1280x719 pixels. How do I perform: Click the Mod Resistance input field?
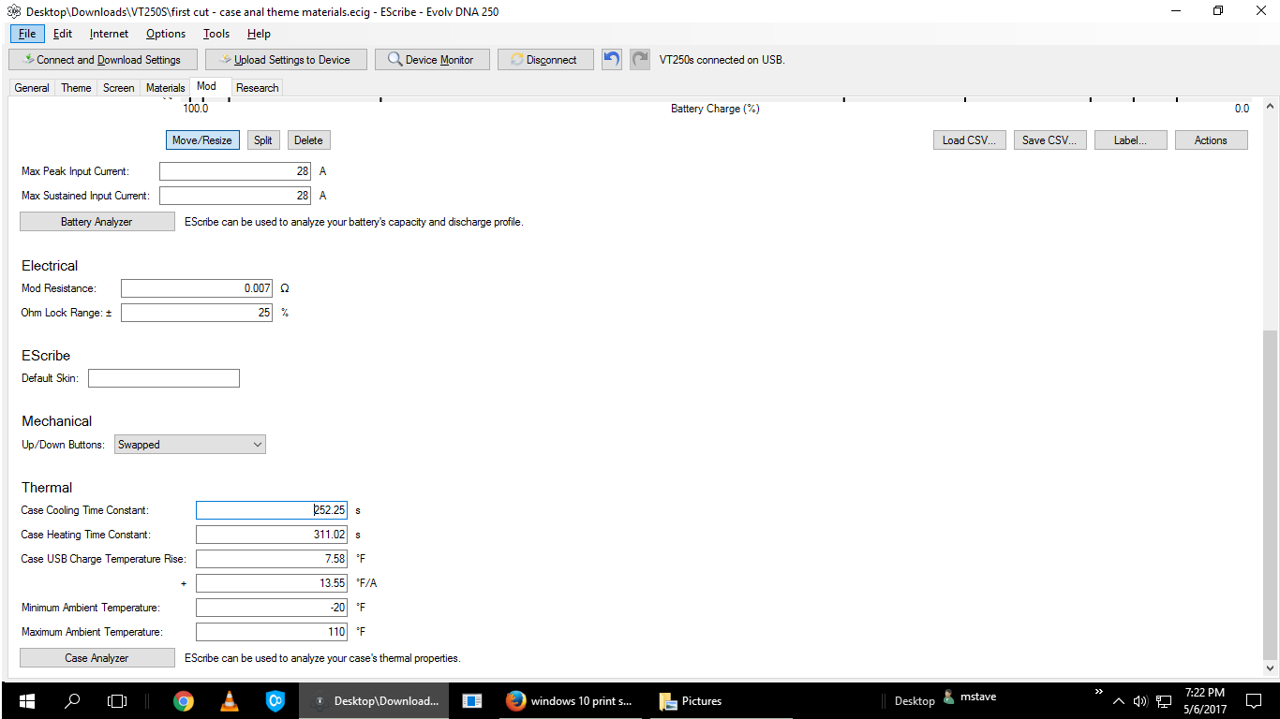coord(197,288)
